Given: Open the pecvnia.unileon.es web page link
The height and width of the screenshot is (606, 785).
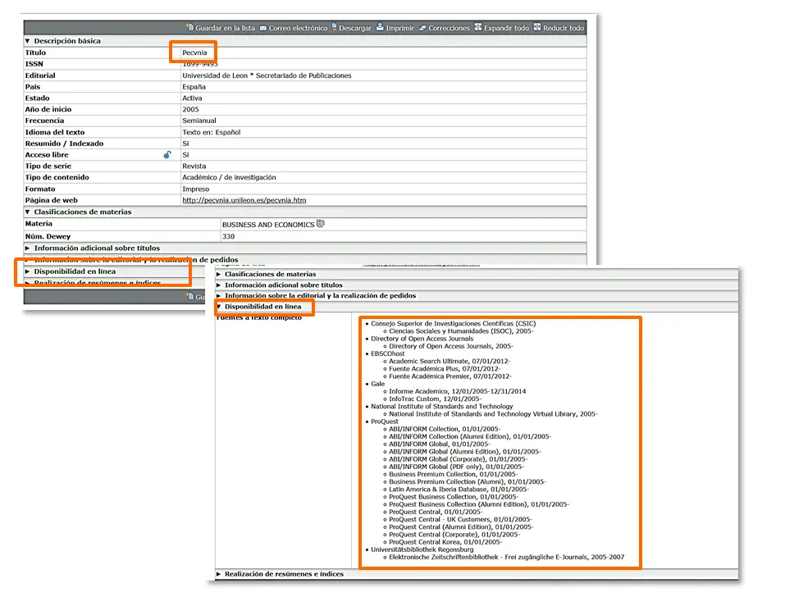Looking at the screenshot, I should [x=244, y=200].
